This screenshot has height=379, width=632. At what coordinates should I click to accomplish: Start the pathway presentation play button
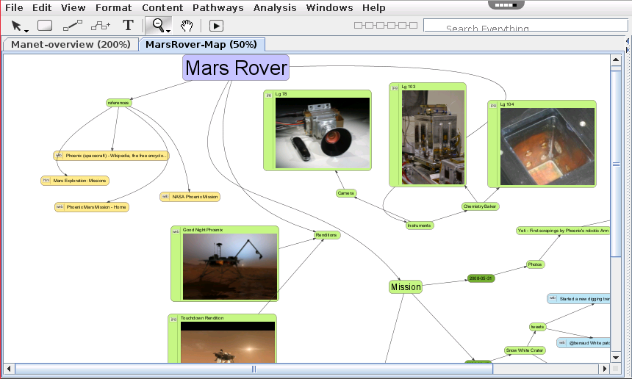pyautogui.click(x=216, y=26)
